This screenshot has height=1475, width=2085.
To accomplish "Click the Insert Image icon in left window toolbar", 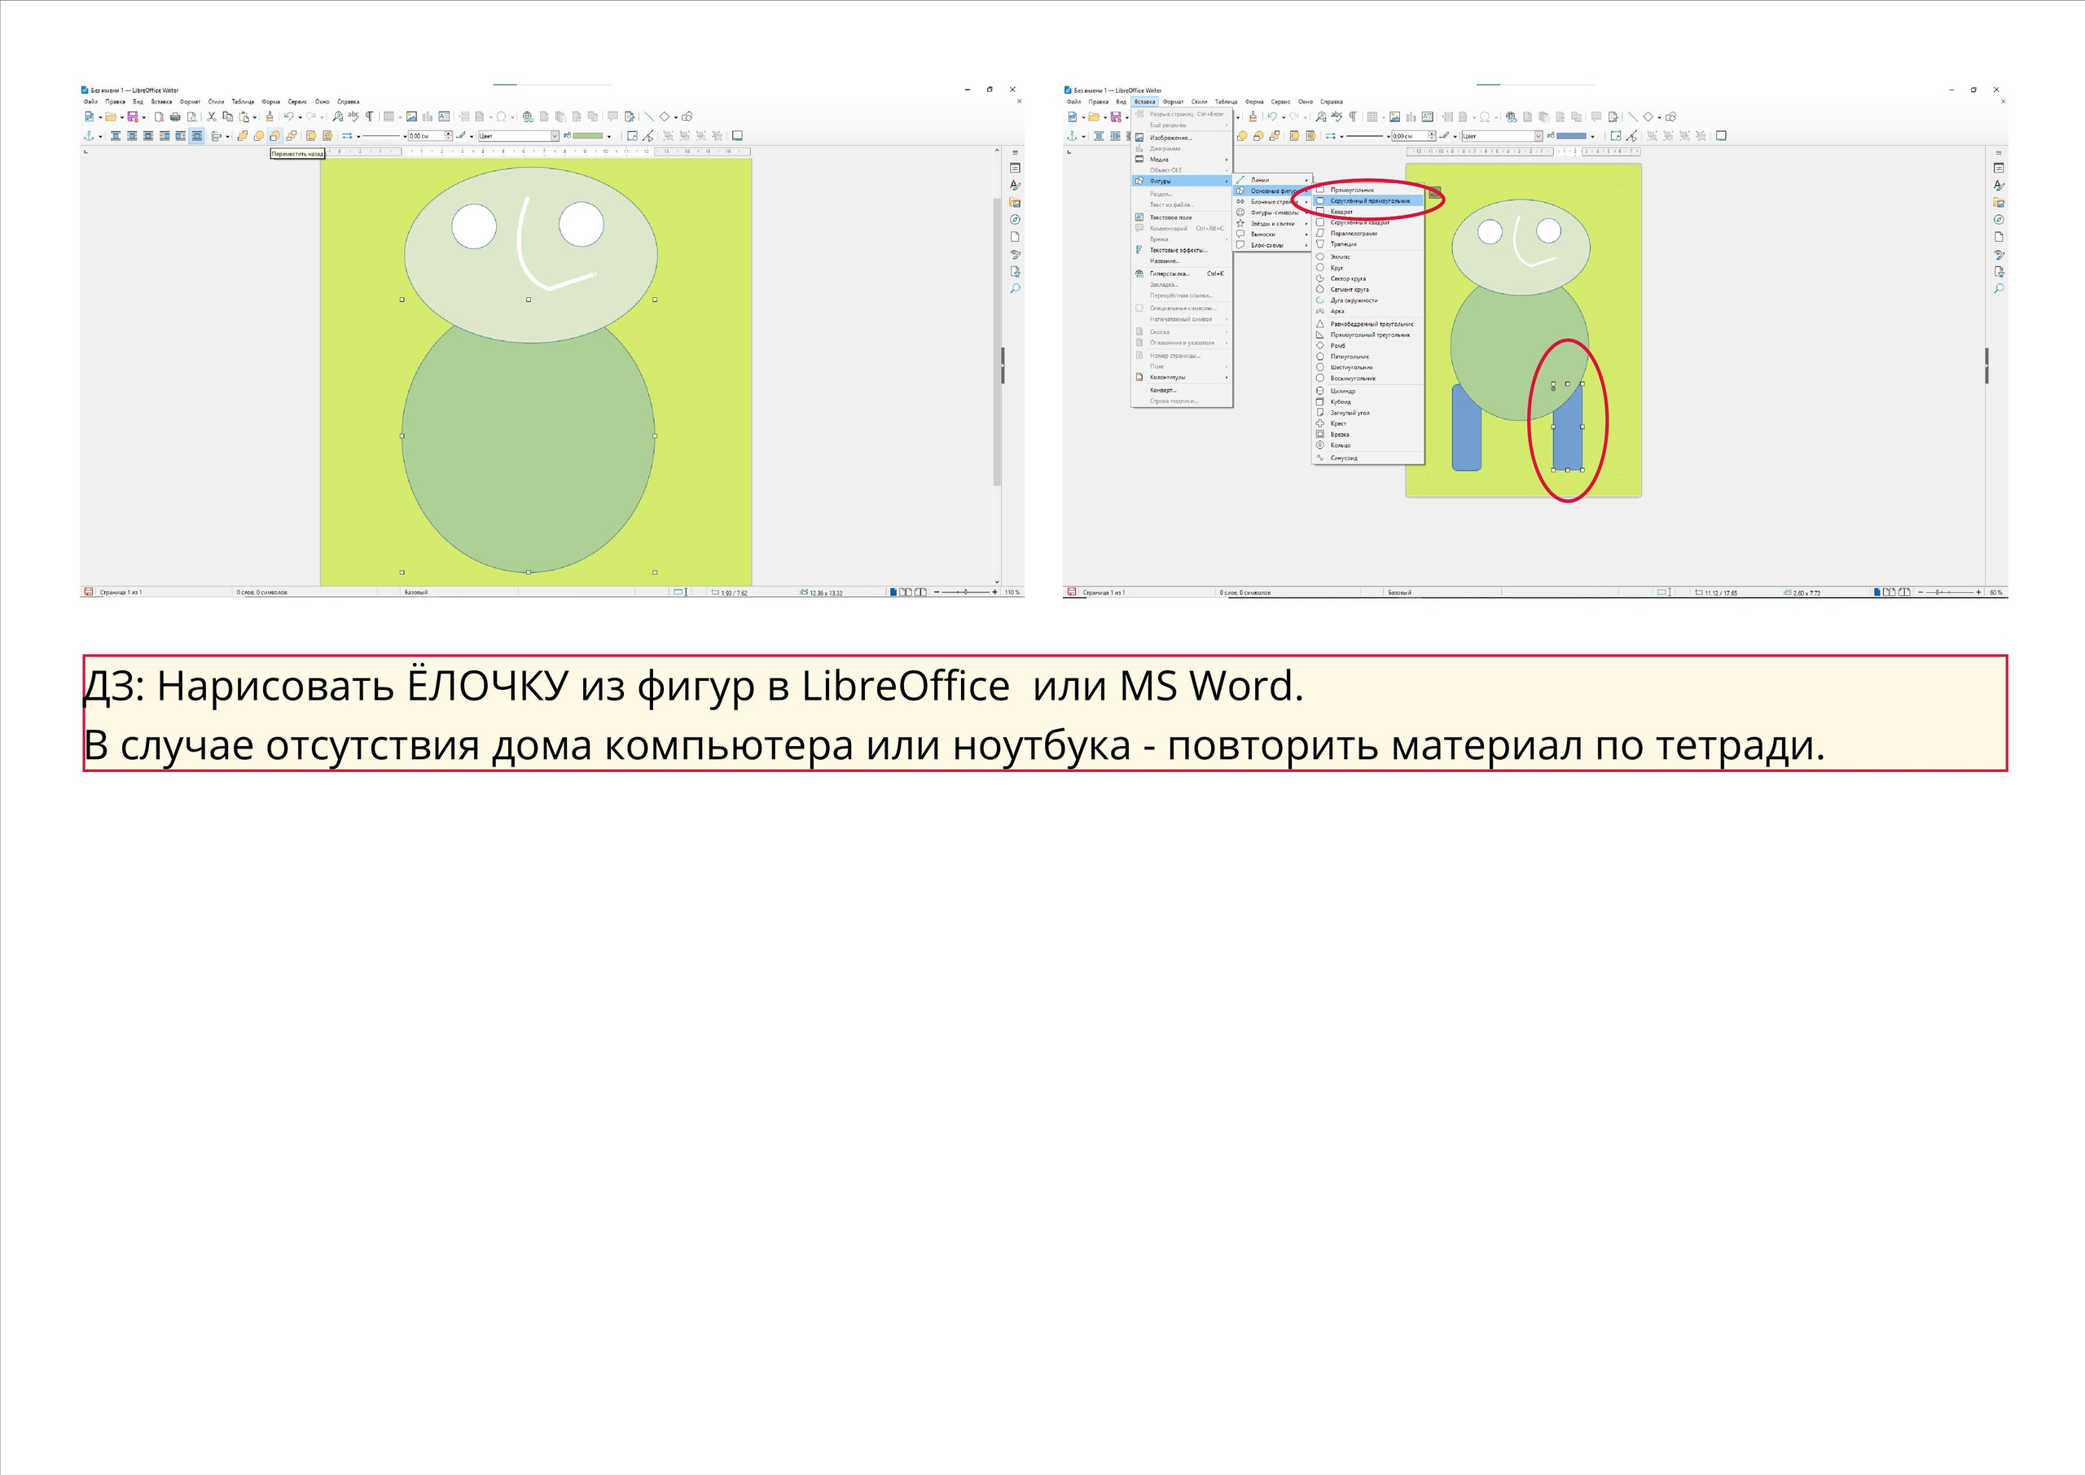I will pos(411,117).
